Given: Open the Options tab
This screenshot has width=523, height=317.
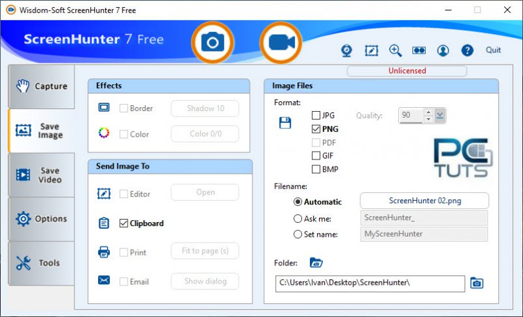Looking at the screenshot, I should click(x=41, y=219).
